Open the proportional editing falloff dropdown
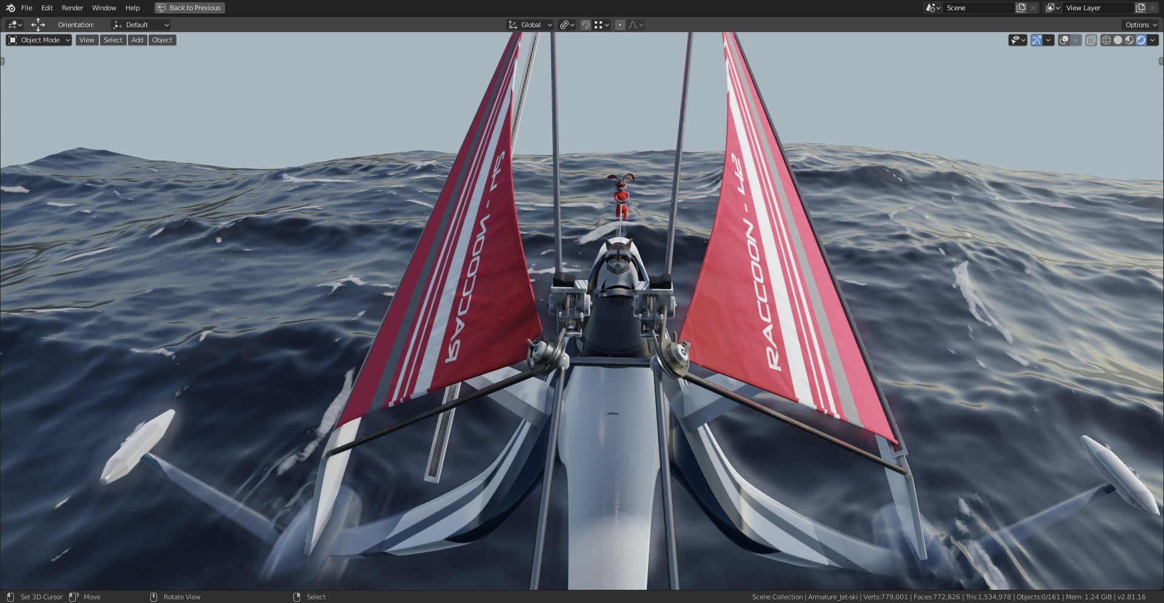Image resolution: width=1164 pixels, height=603 pixels. [x=636, y=25]
